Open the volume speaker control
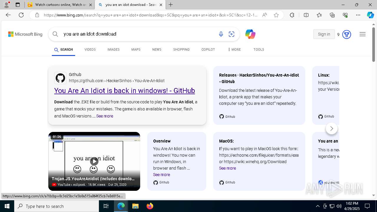 click(x=339, y=206)
